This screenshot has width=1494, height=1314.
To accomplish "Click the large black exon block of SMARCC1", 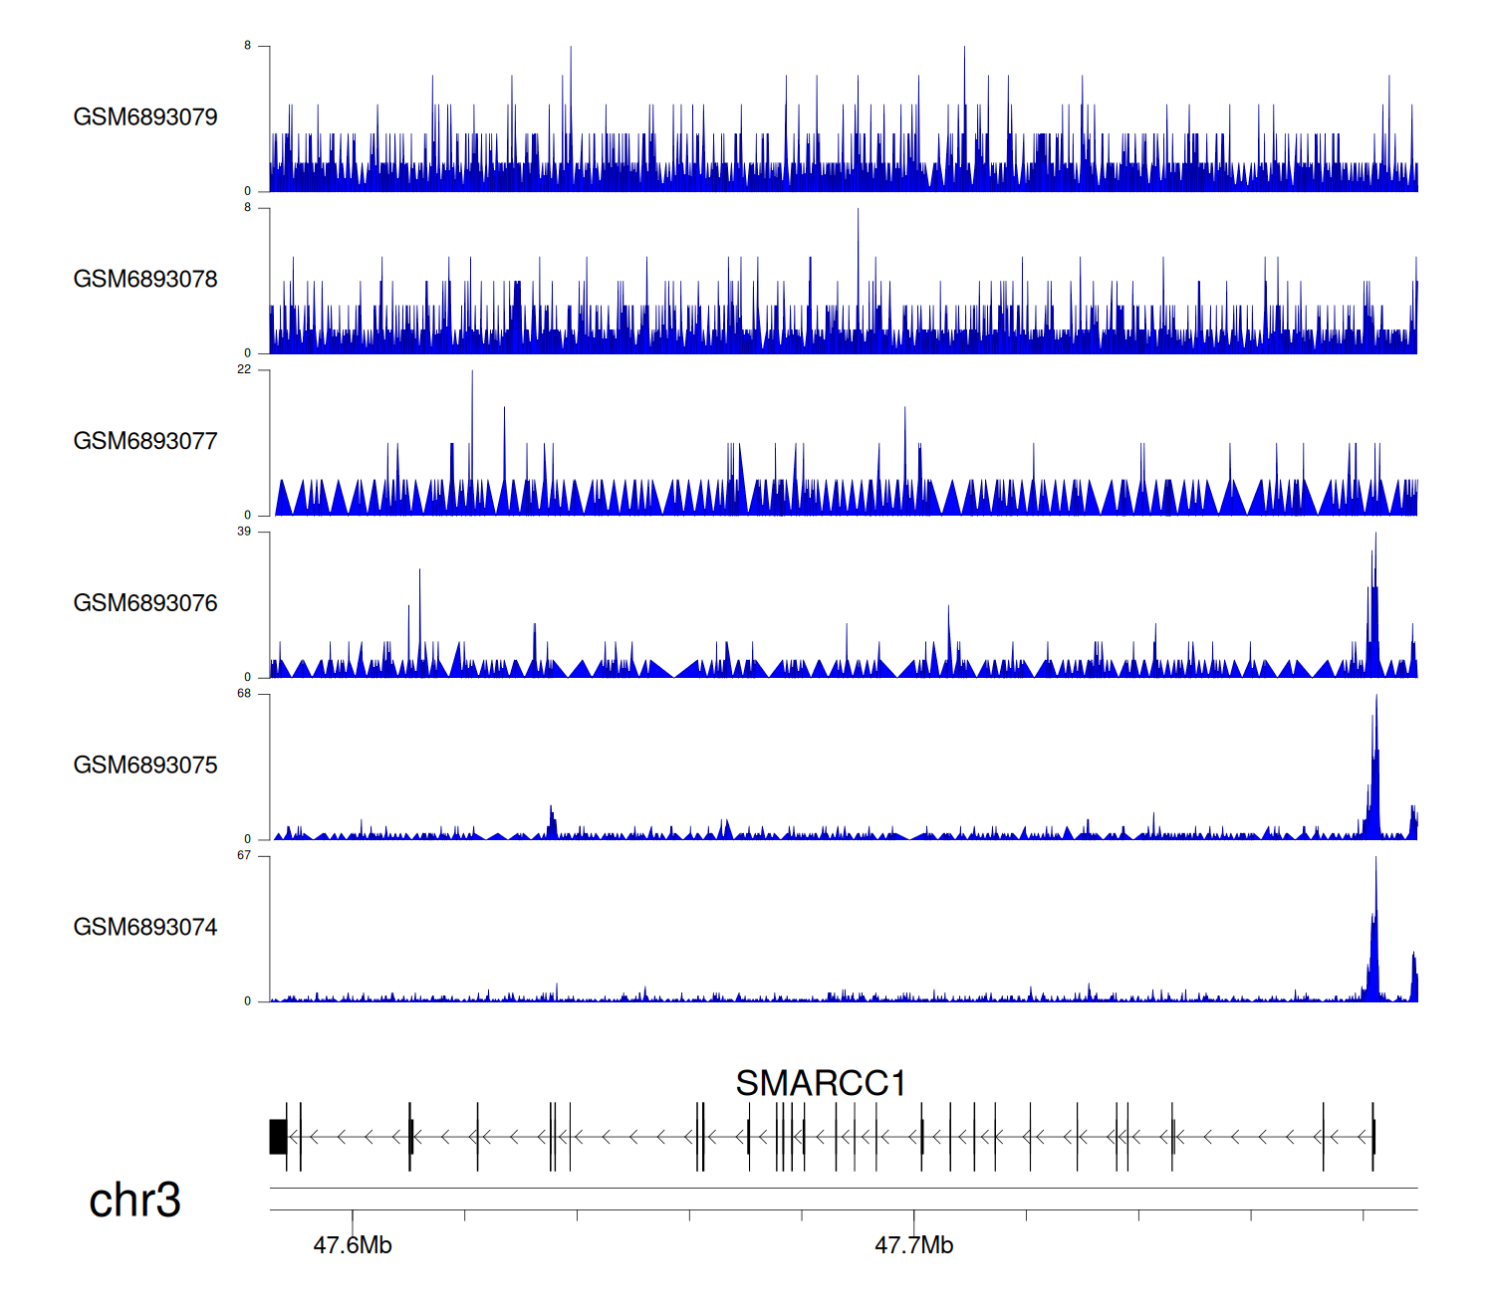I will point(278,1137).
